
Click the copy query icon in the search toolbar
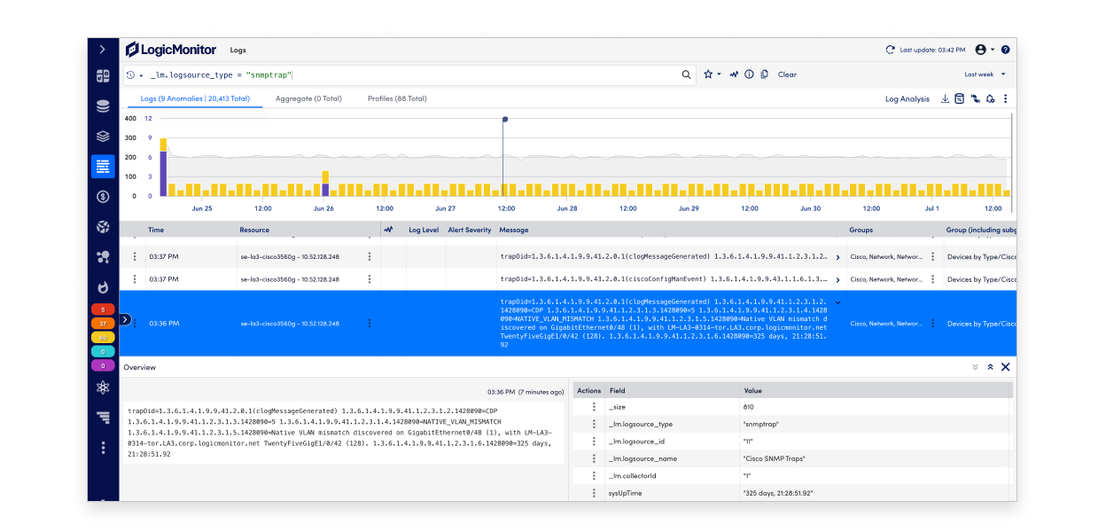pyautogui.click(x=765, y=74)
